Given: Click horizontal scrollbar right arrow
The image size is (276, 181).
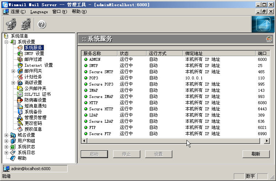Looking at the screenshot, I should 267,141.
